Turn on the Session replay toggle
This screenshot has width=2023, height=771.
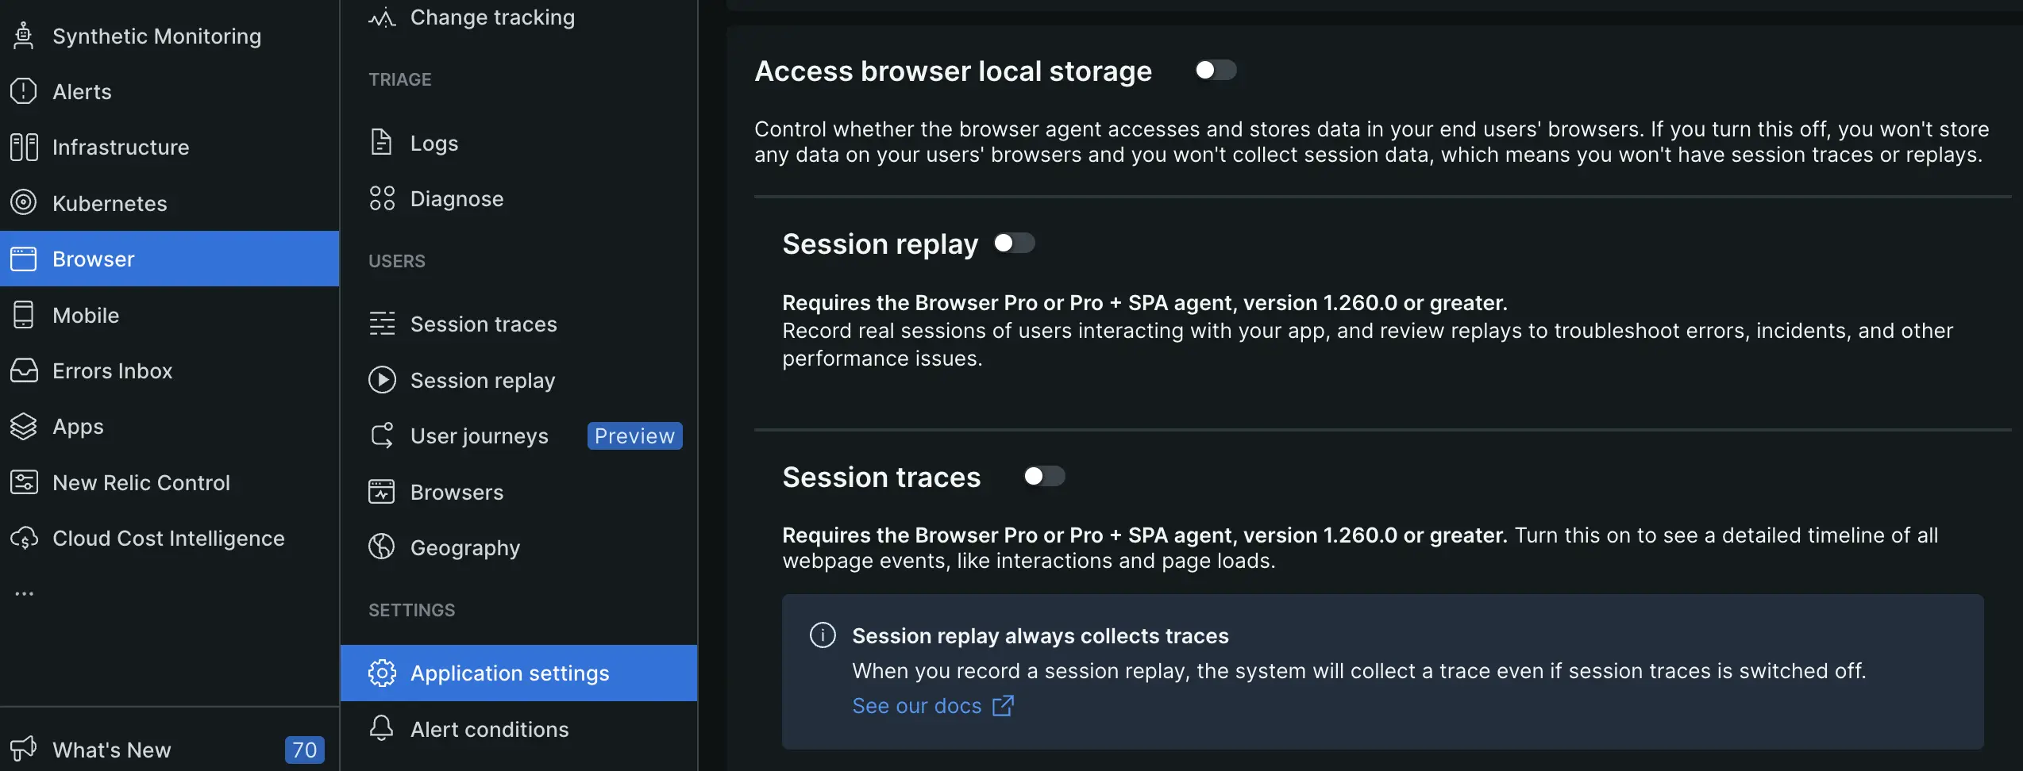coord(1015,244)
